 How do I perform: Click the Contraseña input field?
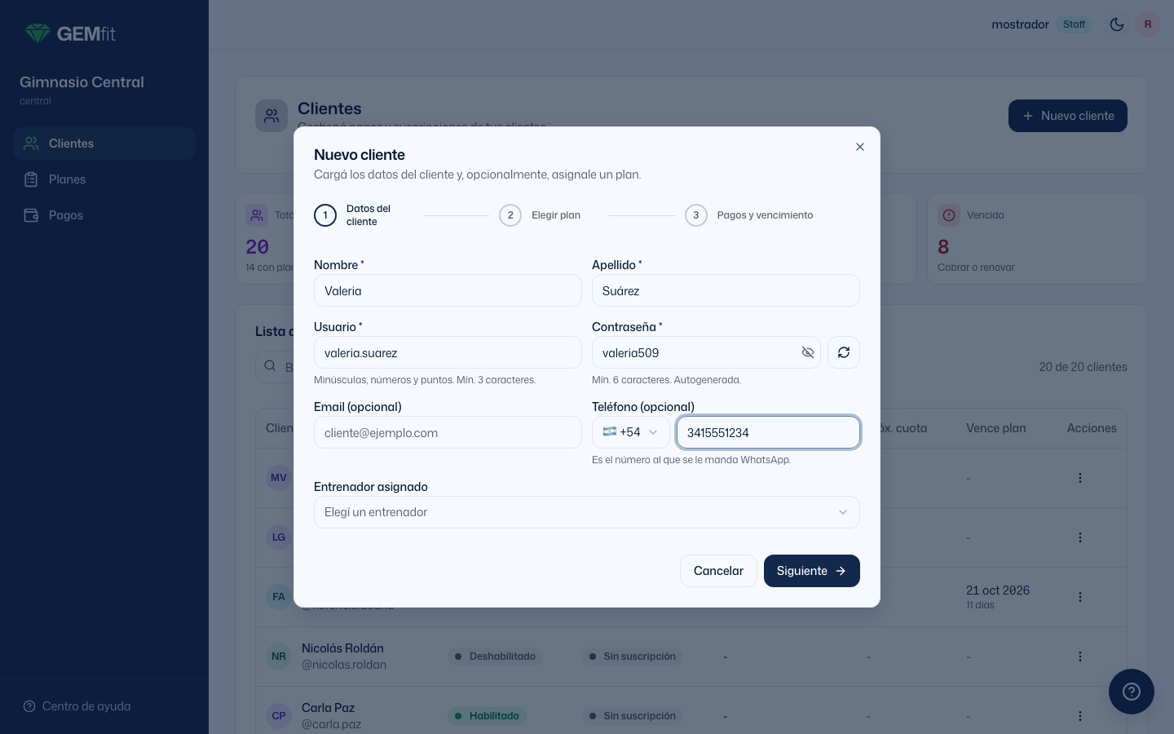(x=706, y=352)
